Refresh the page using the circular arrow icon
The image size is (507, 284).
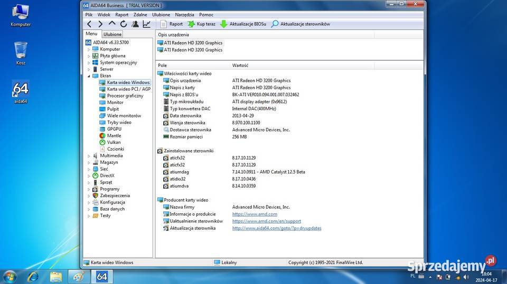[x=124, y=24]
